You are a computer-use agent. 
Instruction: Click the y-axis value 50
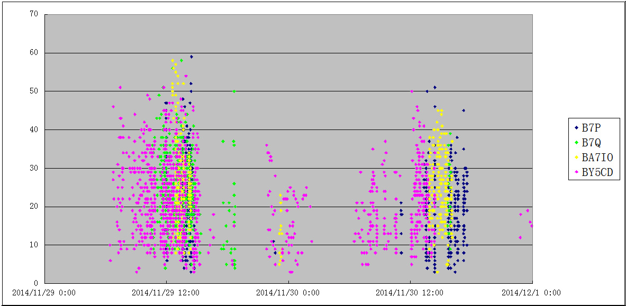click(x=34, y=91)
